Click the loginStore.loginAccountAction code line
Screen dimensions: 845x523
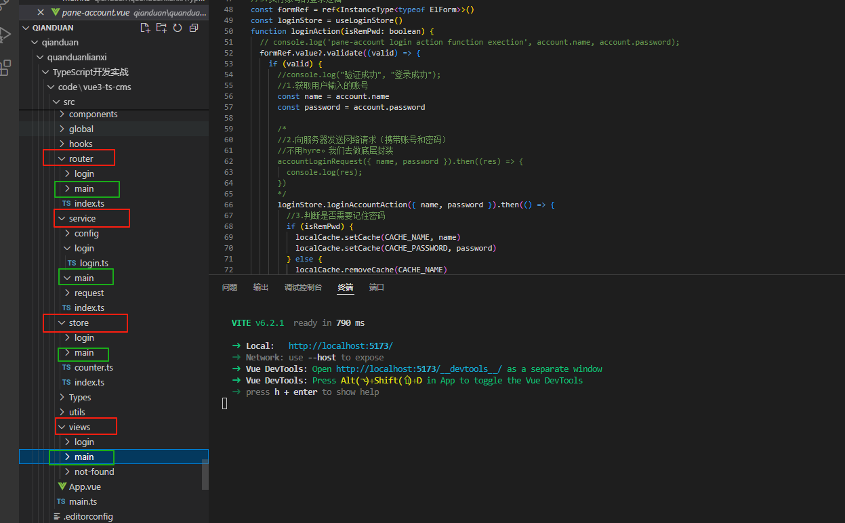416,205
